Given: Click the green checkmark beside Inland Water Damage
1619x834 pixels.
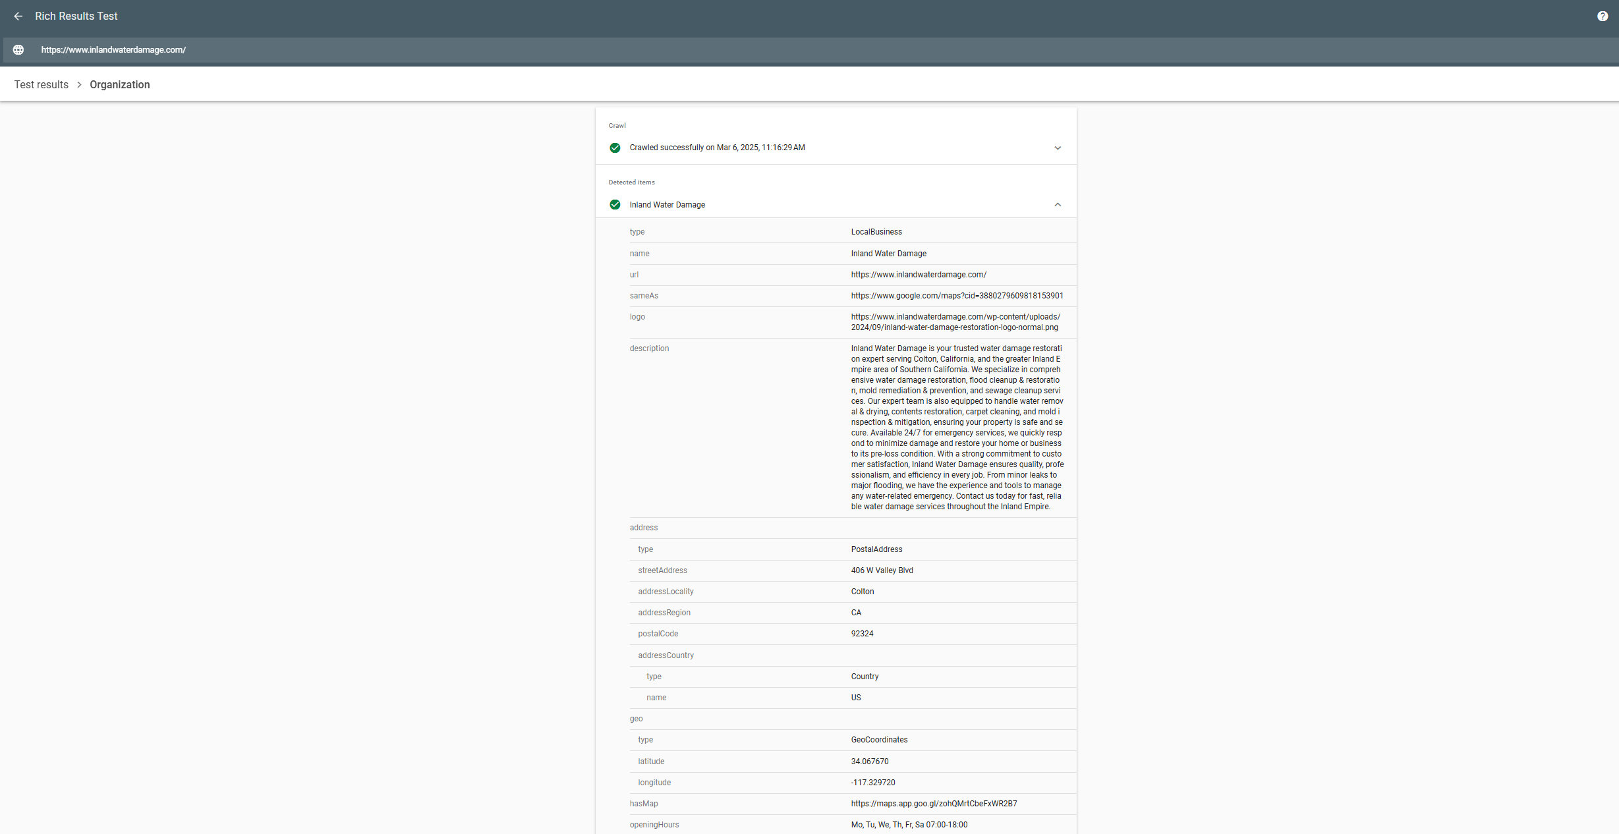Looking at the screenshot, I should coord(615,205).
